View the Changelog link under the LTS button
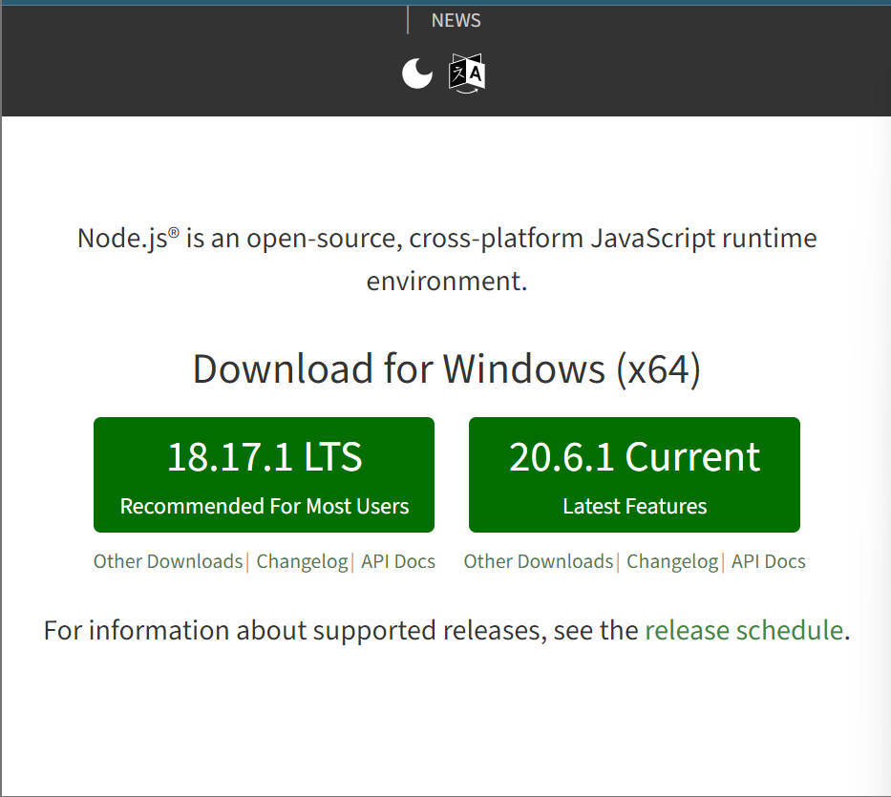Viewport: 891px width, 797px height. (x=303, y=561)
